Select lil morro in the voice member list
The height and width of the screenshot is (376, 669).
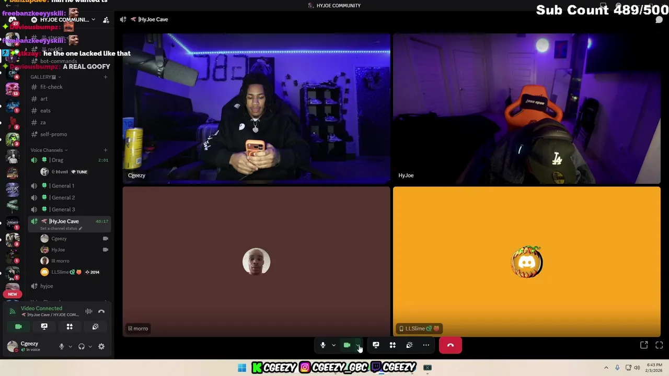75,261
